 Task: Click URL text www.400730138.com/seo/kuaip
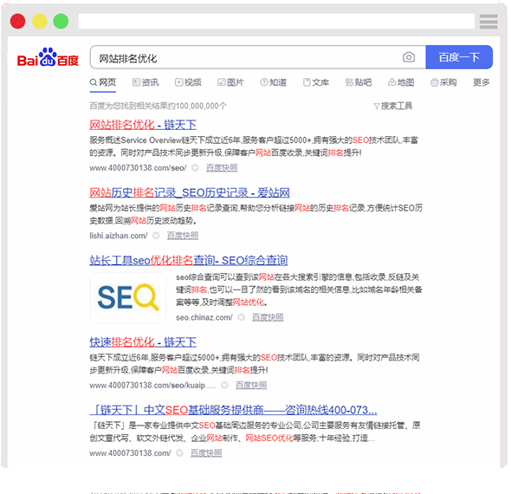tap(152, 385)
